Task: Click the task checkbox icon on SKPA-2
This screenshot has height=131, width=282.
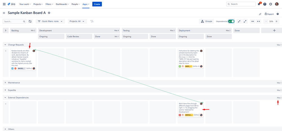Action: point(12,68)
